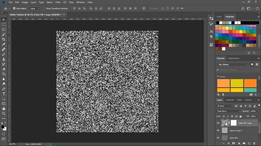Select the Dodge tool

pos(4,84)
